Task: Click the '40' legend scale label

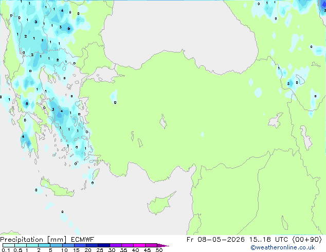Action: tap(135, 250)
